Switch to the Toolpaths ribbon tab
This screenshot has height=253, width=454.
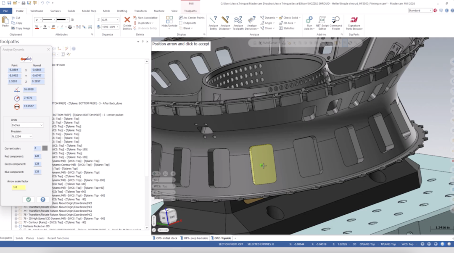tap(190, 11)
